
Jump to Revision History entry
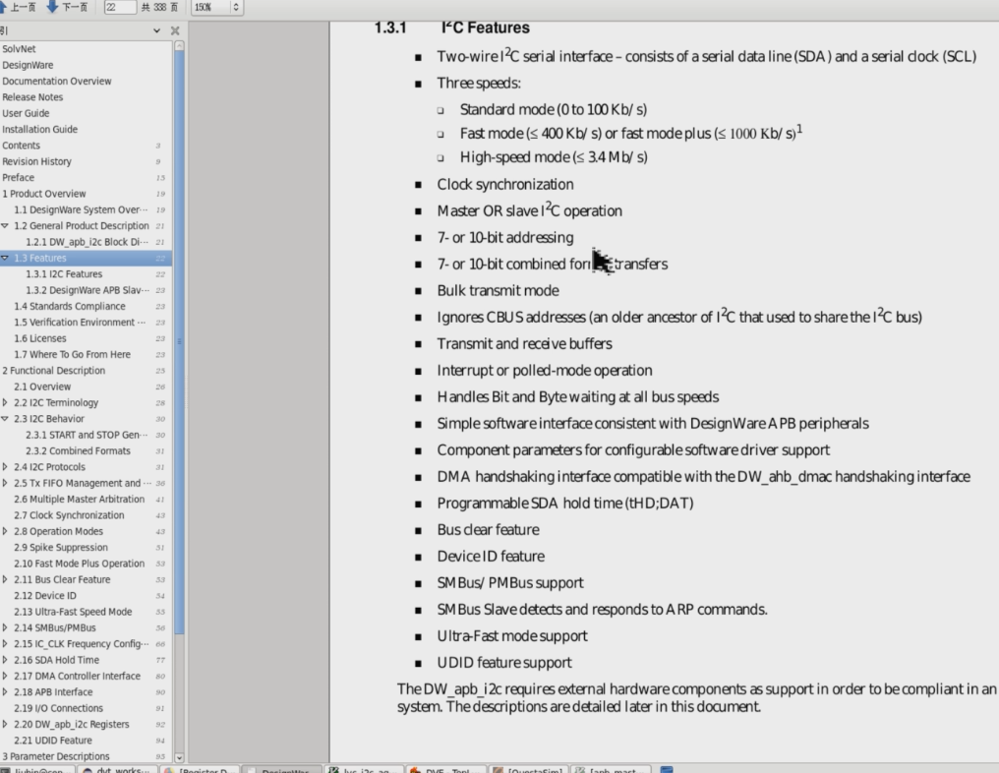[x=37, y=161]
